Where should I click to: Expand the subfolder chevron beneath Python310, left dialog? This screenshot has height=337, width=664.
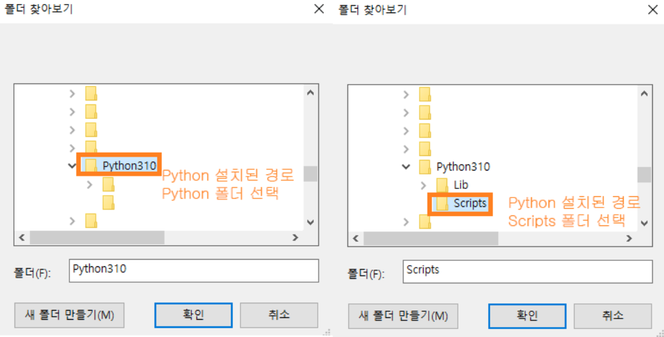[x=89, y=184]
